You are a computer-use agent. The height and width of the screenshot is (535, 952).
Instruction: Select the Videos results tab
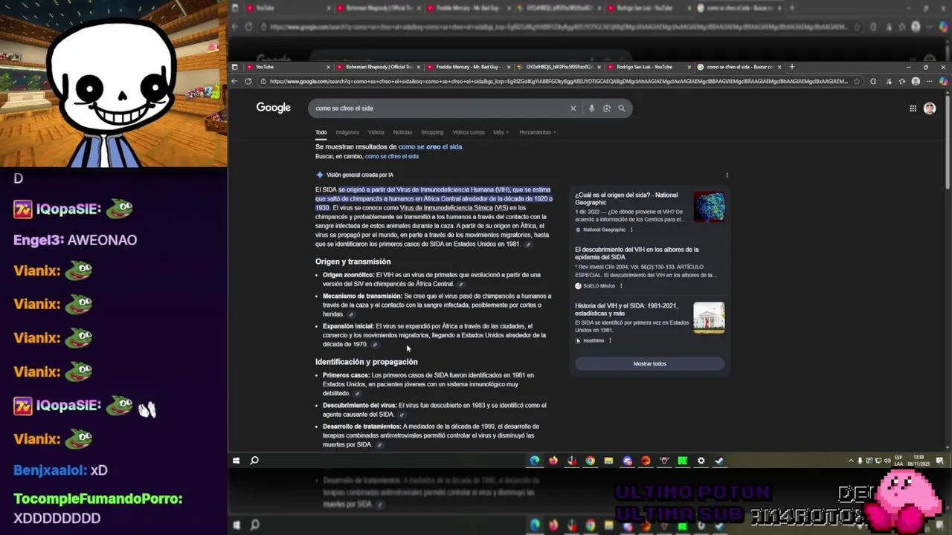click(x=376, y=132)
